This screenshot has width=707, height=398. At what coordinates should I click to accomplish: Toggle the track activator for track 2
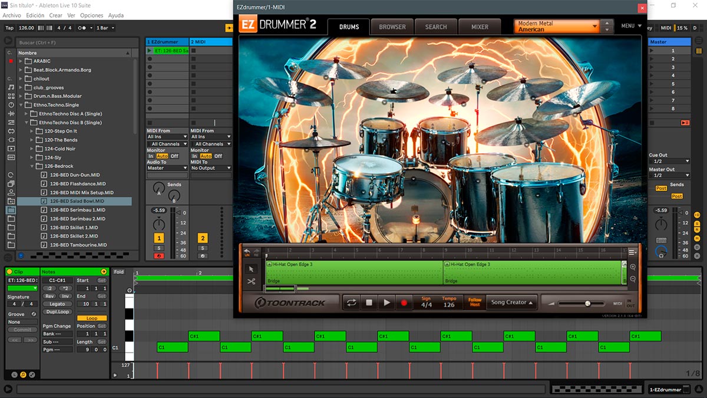click(203, 238)
